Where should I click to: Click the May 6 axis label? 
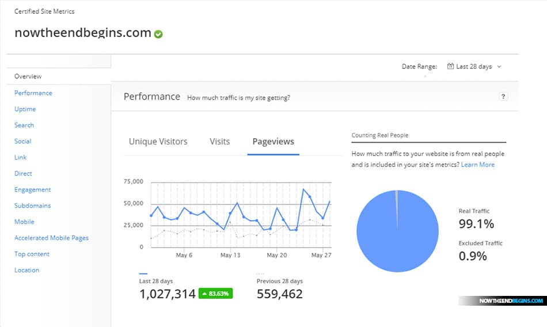click(x=184, y=255)
